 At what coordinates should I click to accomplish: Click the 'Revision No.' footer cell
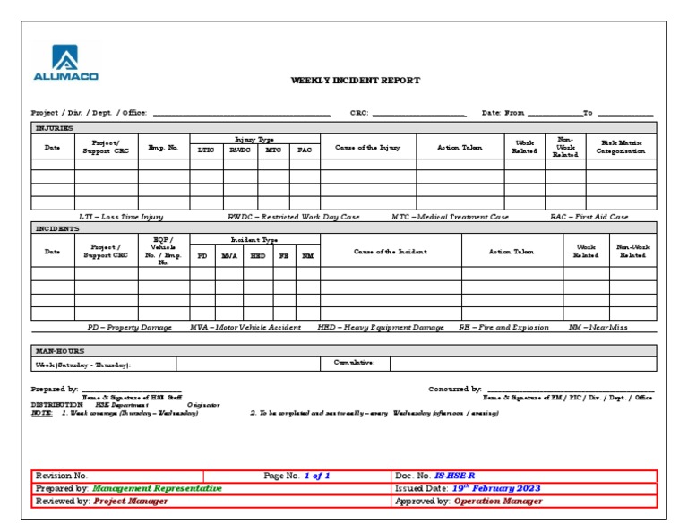117,476
